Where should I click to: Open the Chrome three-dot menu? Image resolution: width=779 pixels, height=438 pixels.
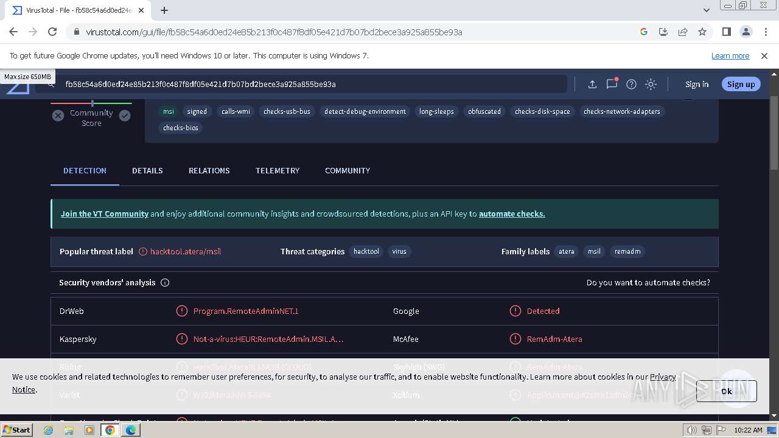pyautogui.click(x=765, y=32)
